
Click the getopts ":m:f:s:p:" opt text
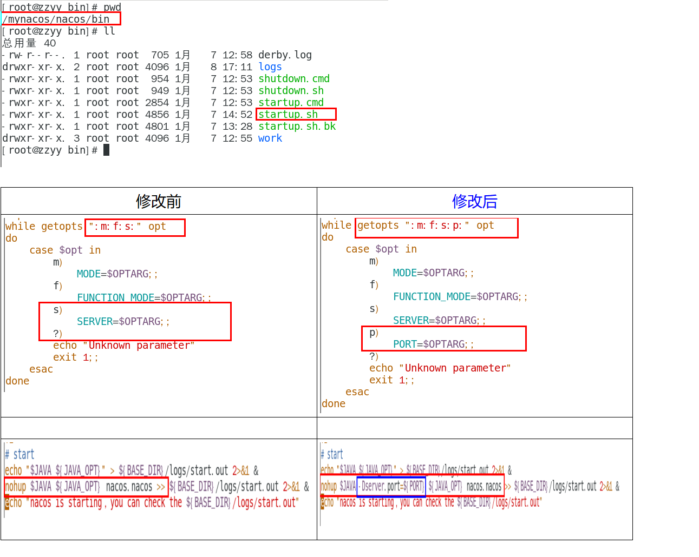coord(426,226)
